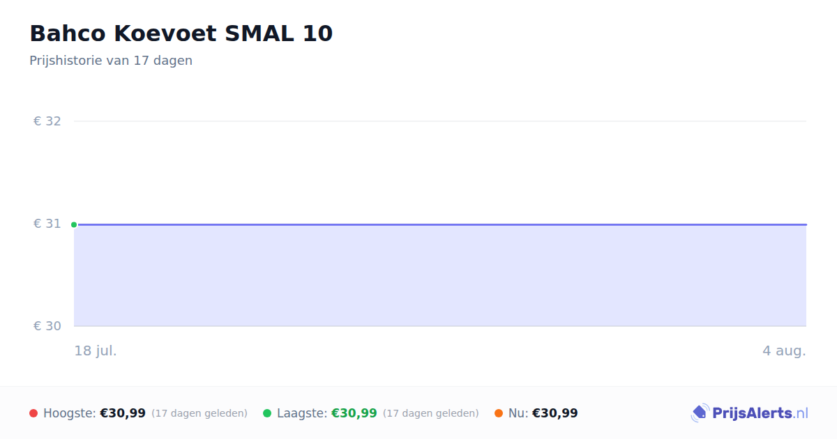
Task: Click the € 32 y-axis label
Action: tap(47, 121)
